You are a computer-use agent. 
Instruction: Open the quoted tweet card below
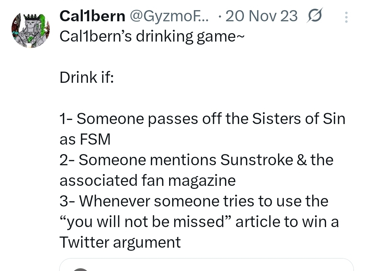pyautogui.click(x=206, y=265)
